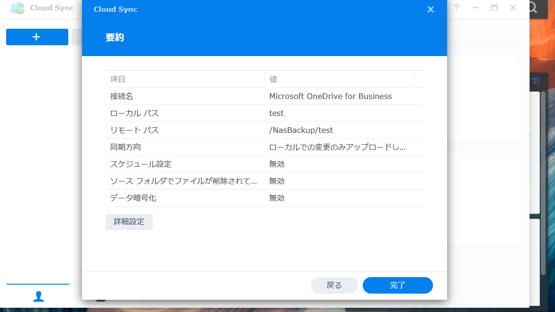
Task: Maximize the background Cloud Sync window
Action: 494,8
